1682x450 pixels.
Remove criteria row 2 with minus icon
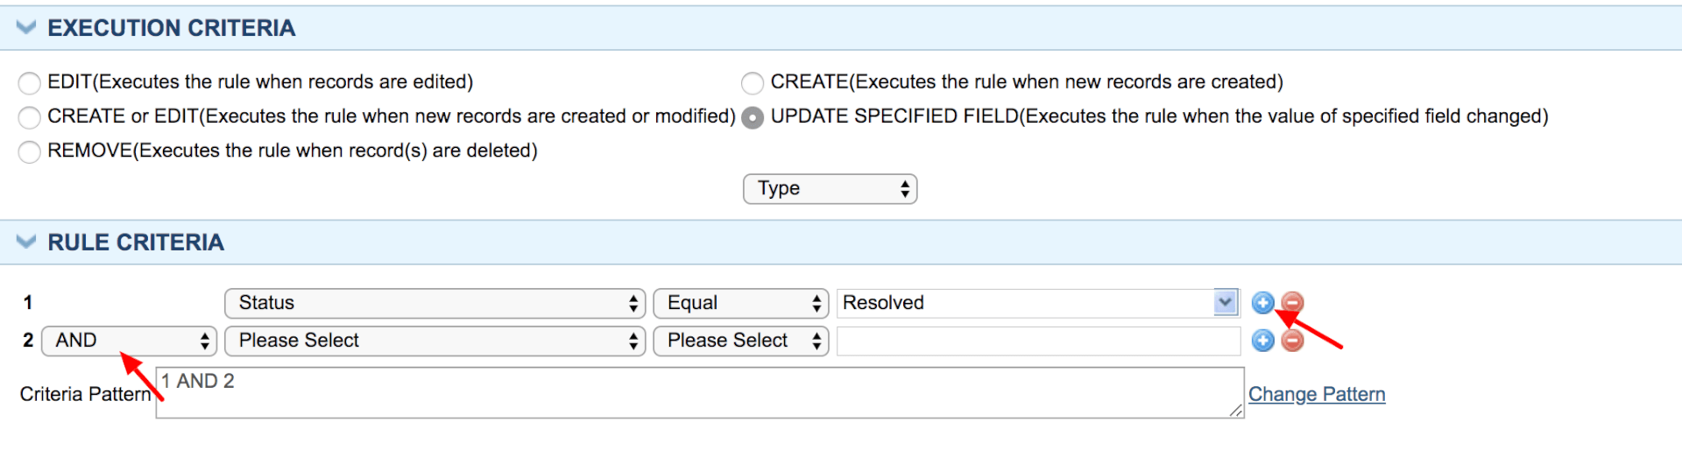1292,341
